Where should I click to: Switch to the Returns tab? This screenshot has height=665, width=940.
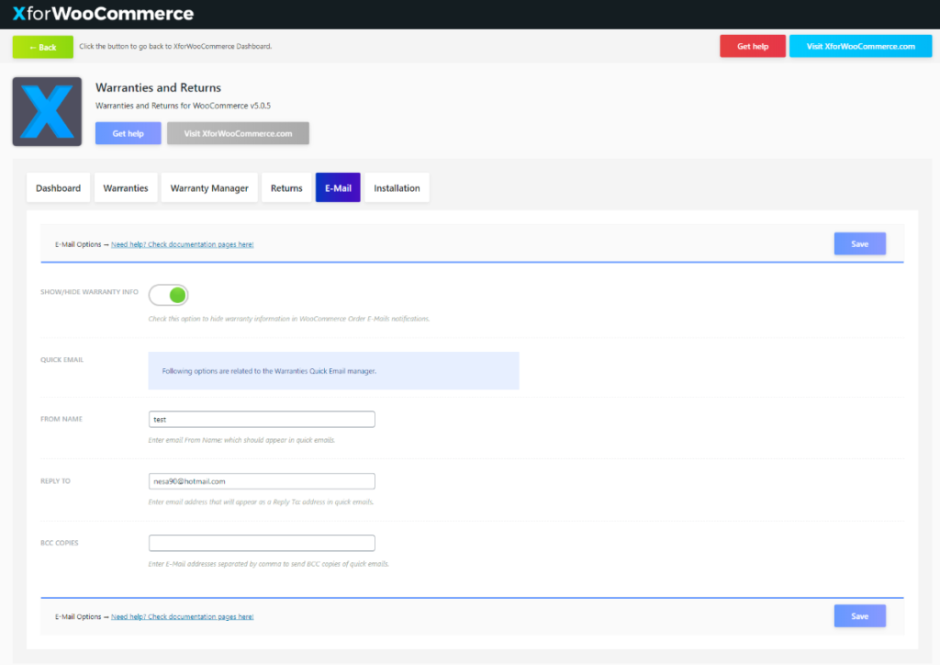pos(286,187)
